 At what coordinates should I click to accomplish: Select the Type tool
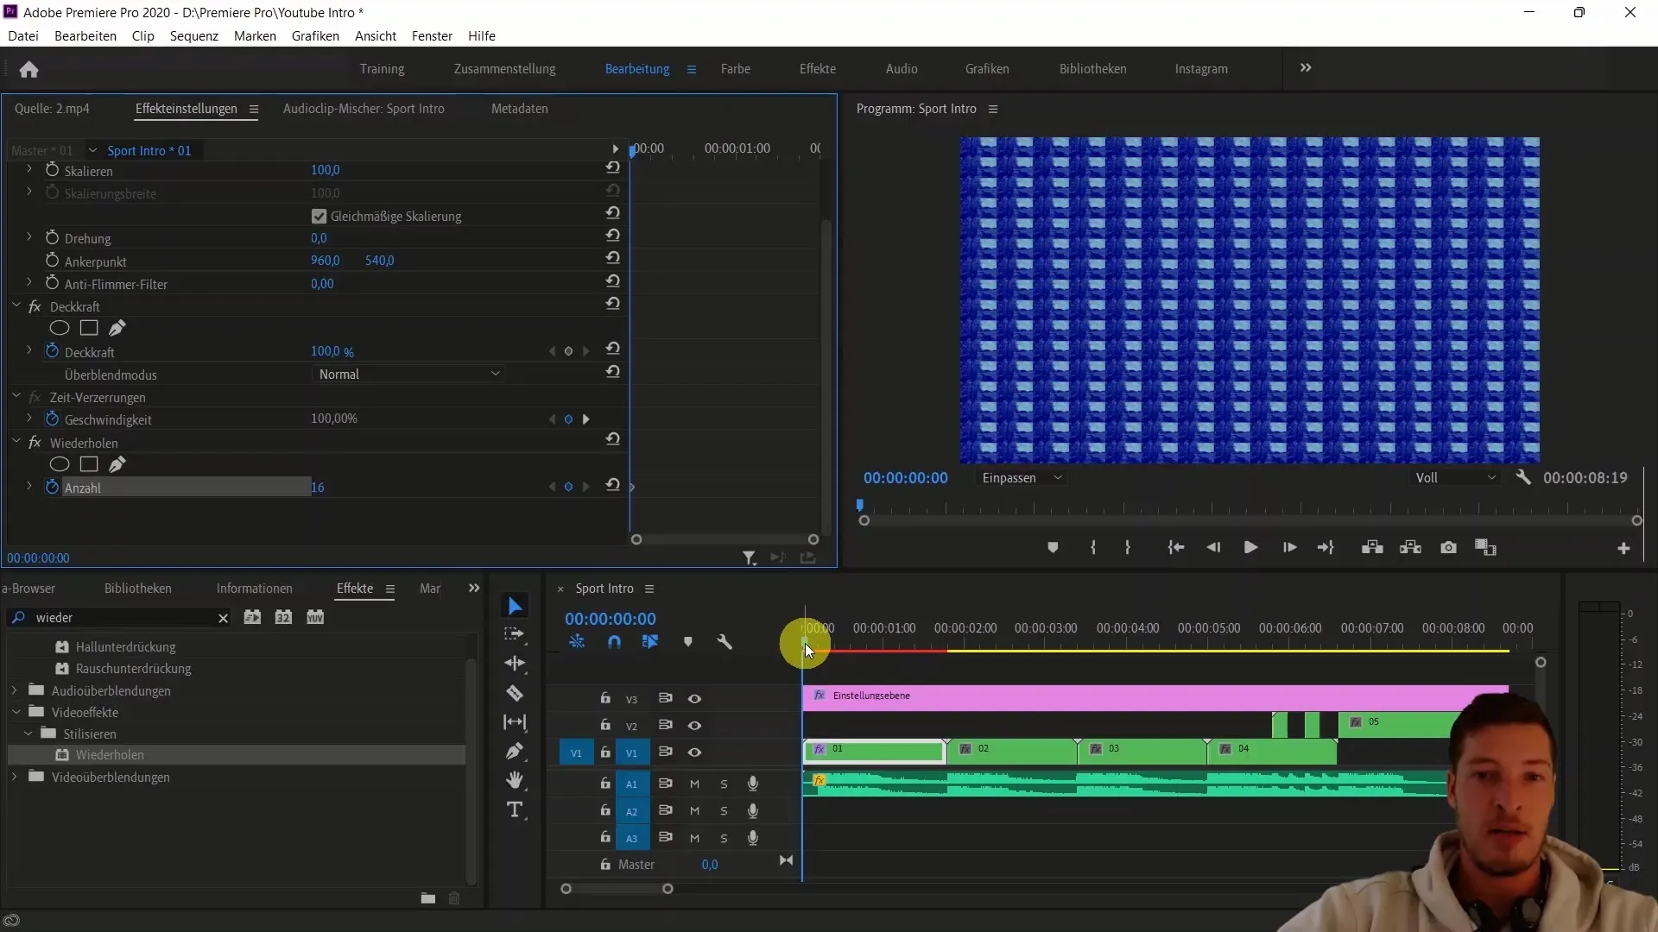(x=515, y=809)
